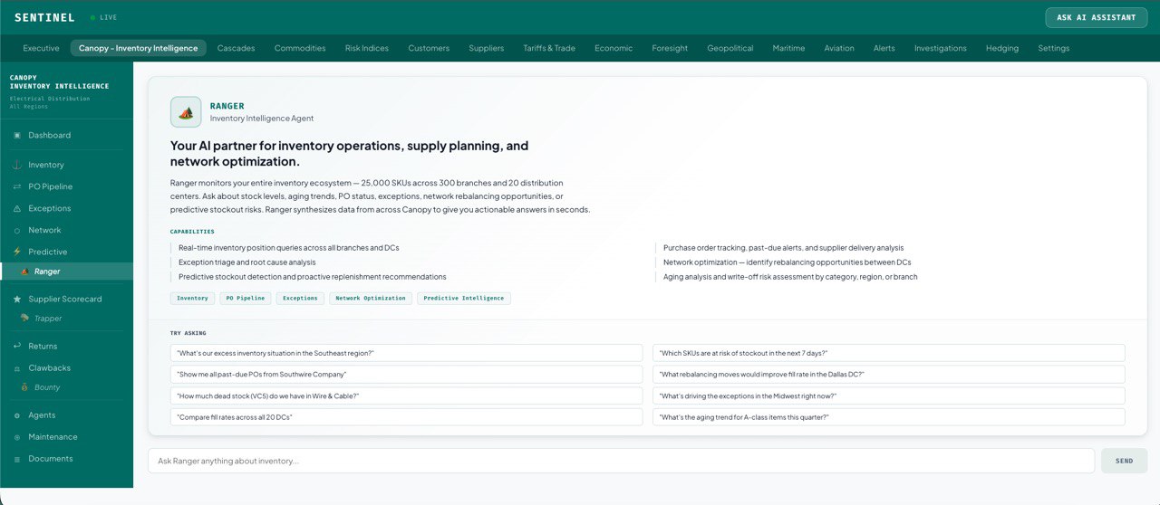Click the Dashboard icon in sidebar
Image resolution: width=1160 pixels, height=505 pixels.
click(x=17, y=136)
